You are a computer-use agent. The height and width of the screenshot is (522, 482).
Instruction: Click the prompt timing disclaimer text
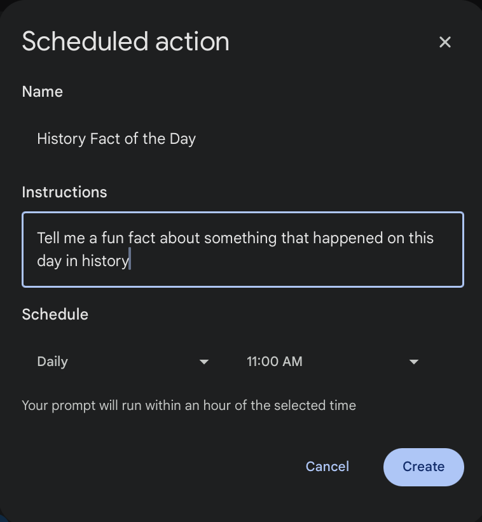pyautogui.click(x=189, y=406)
